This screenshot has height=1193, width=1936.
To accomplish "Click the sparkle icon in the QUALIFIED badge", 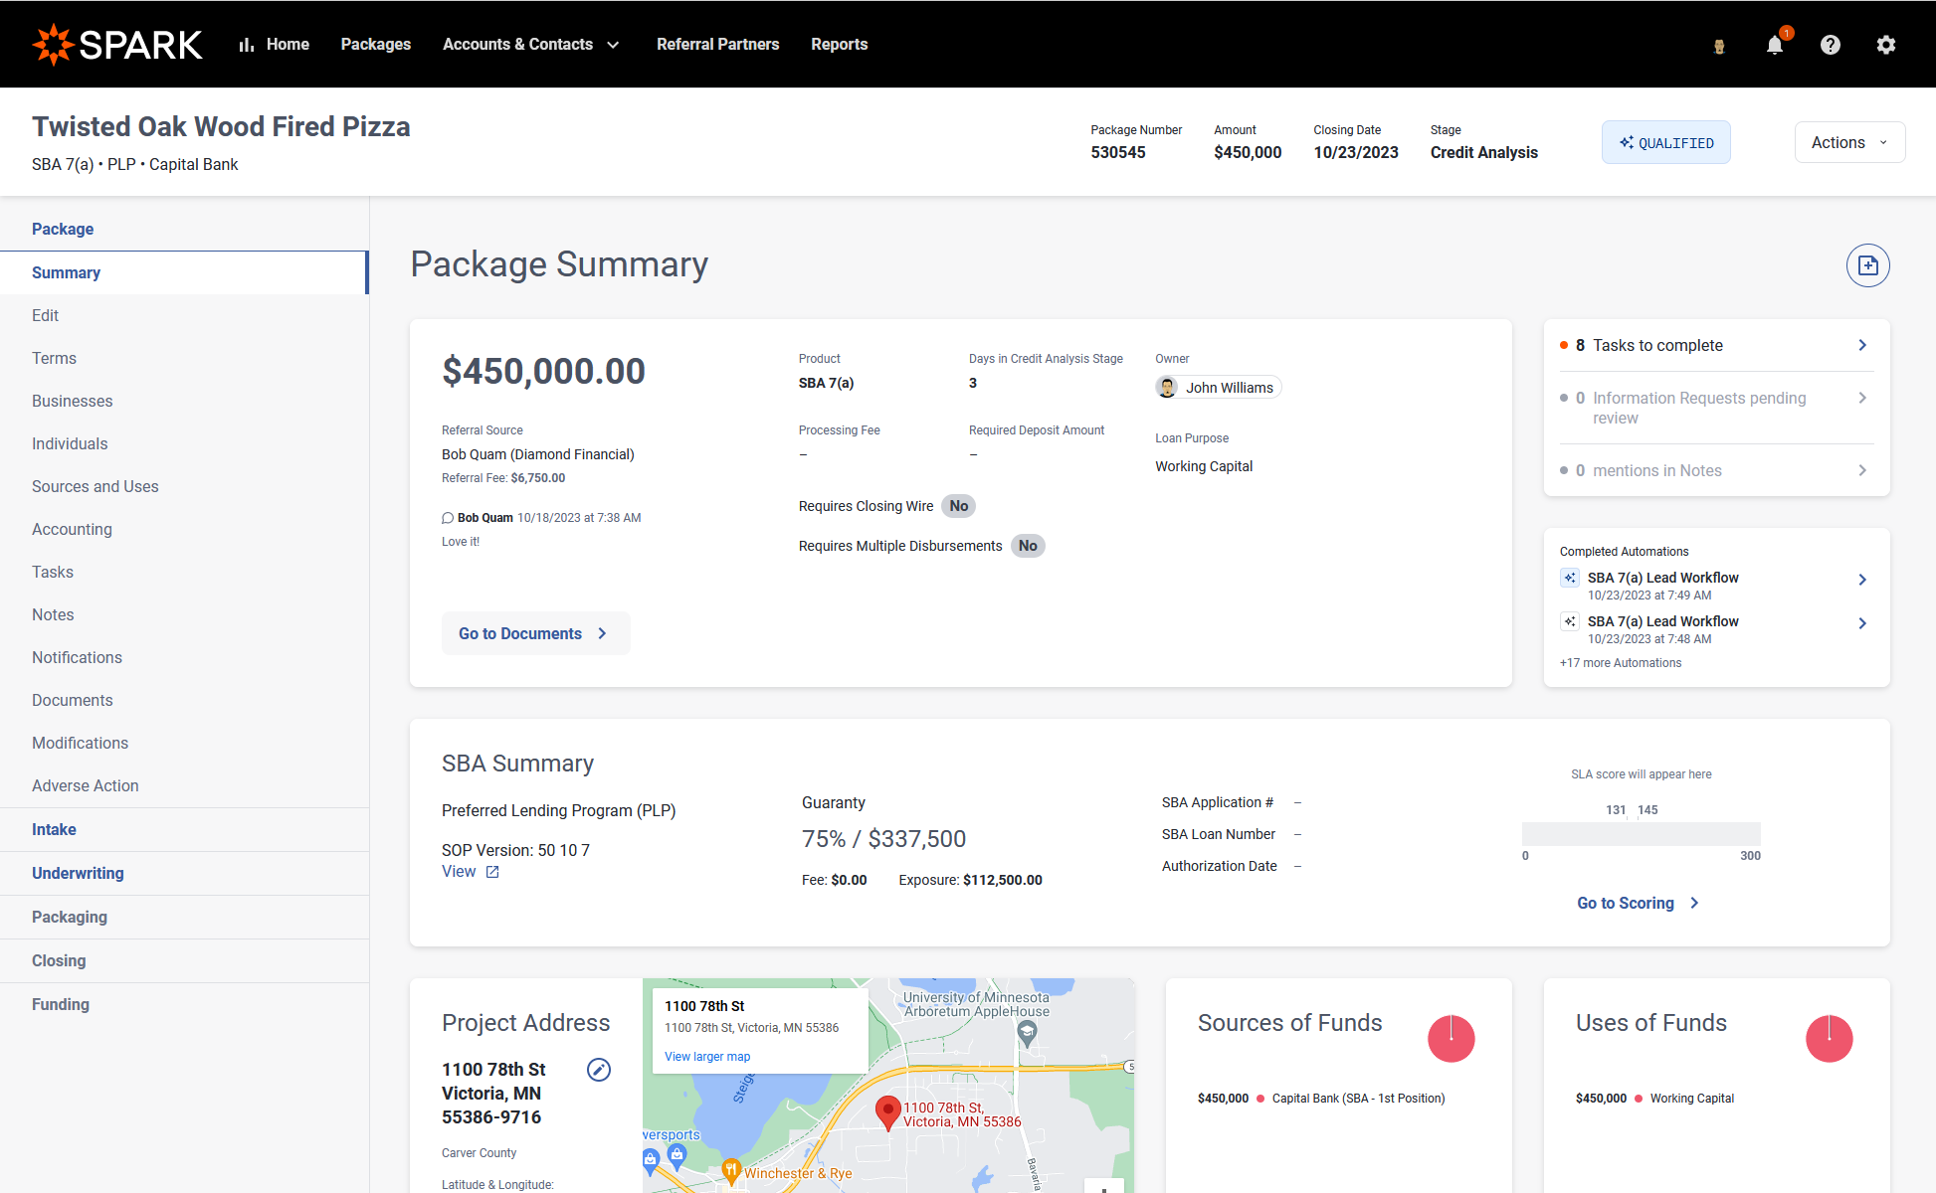I will pyautogui.click(x=1627, y=143).
